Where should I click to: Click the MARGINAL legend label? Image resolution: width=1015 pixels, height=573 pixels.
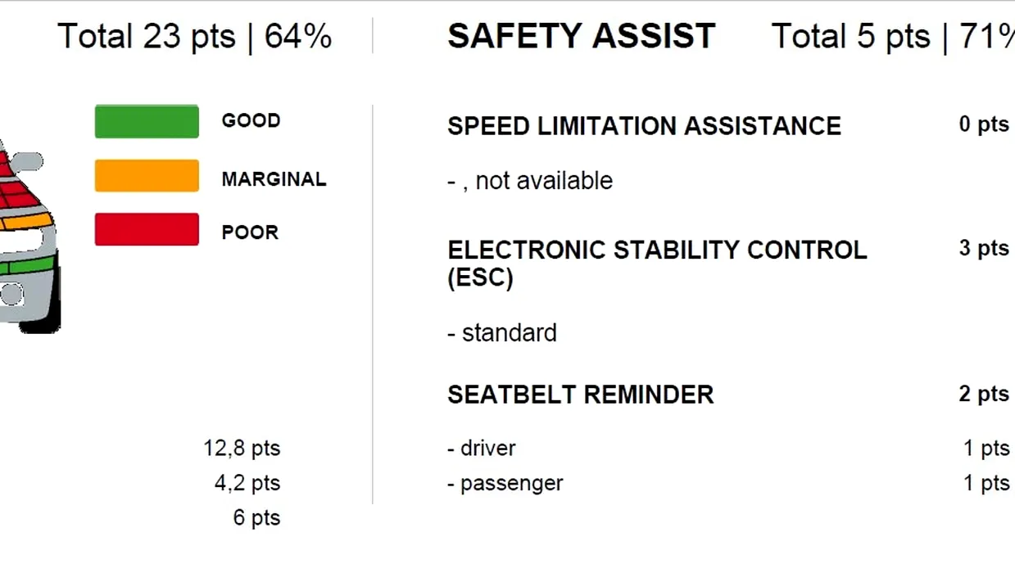[274, 179]
